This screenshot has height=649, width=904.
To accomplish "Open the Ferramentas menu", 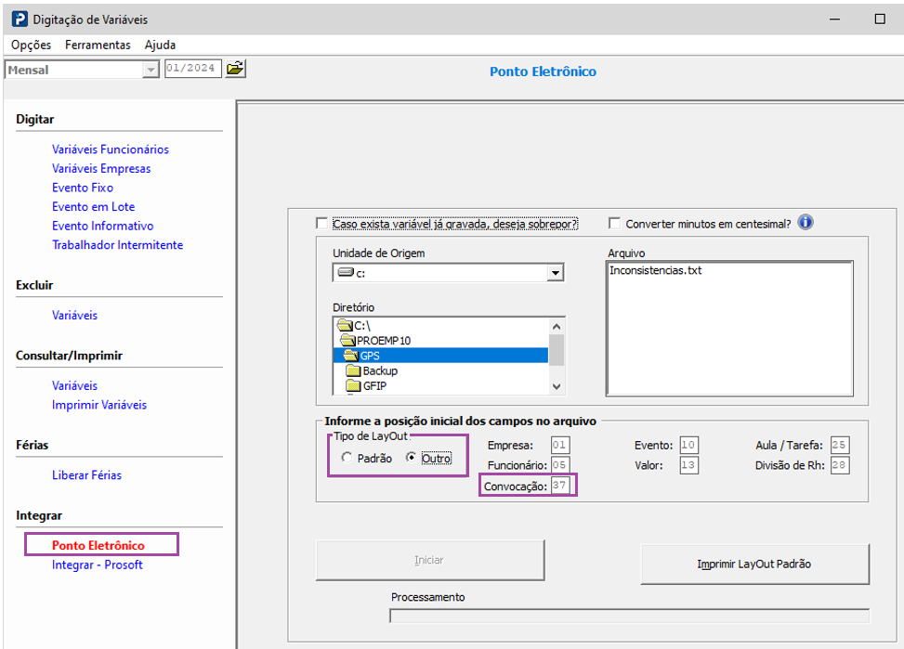I will point(98,45).
